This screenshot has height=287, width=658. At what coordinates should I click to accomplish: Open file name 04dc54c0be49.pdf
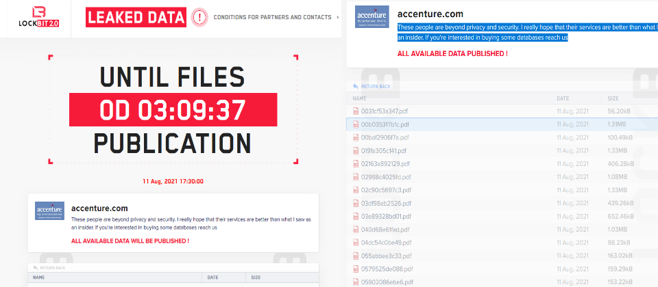385,242
